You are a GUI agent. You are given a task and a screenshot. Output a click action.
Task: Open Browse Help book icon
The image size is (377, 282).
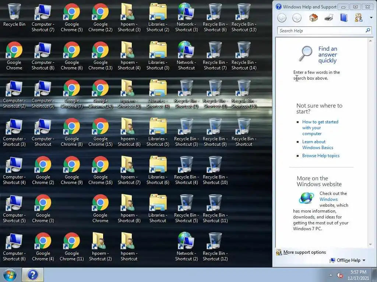point(344,18)
